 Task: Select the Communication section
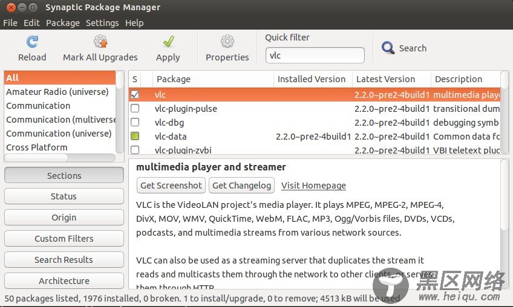pyautogui.click(x=60, y=106)
